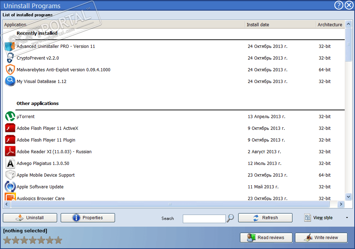Select the Apple Mobile Device Support entry
The height and width of the screenshot is (249, 355).
[x=174, y=175]
